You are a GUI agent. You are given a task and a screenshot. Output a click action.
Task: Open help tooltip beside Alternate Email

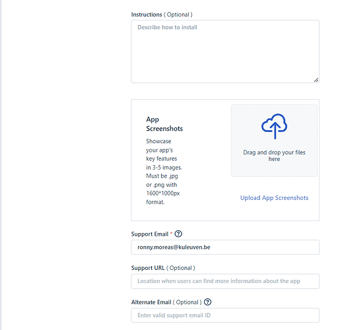pos(207,302)
